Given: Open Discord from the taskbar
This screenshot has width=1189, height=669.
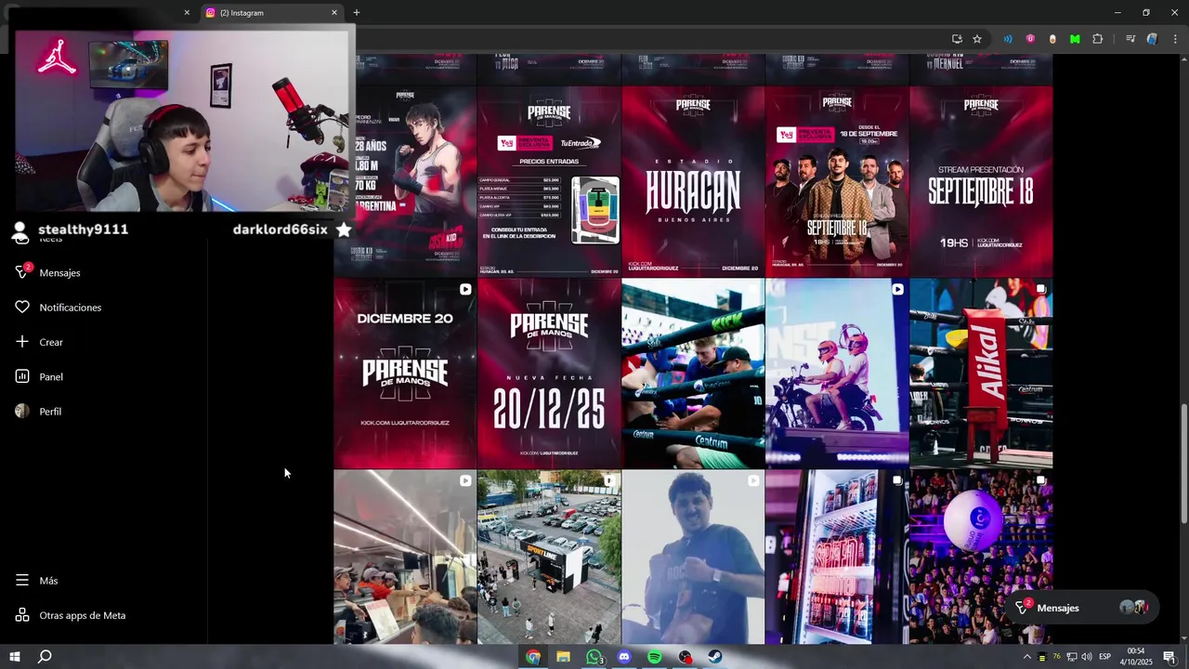Looking at the screenshot, I should pos(624,657).
